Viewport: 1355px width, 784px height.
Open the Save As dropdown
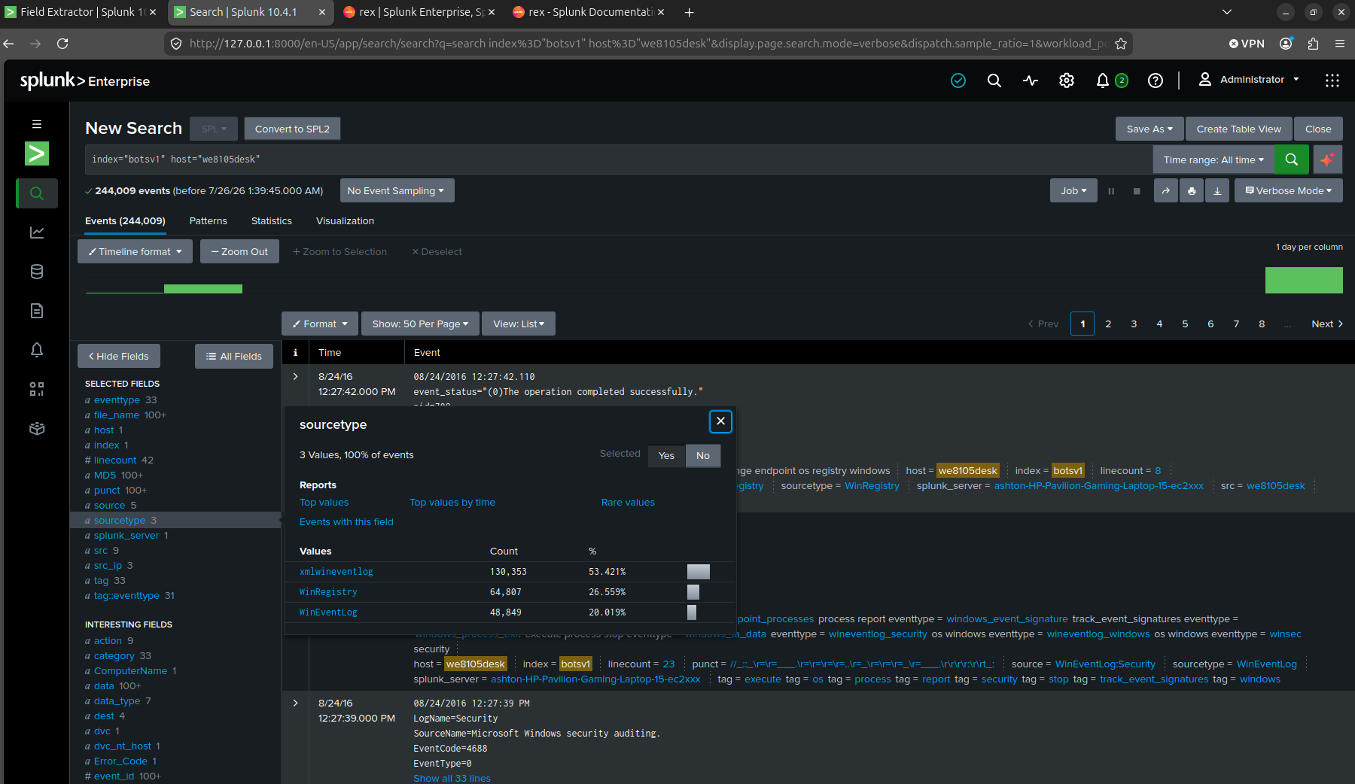coord(1149,129)
